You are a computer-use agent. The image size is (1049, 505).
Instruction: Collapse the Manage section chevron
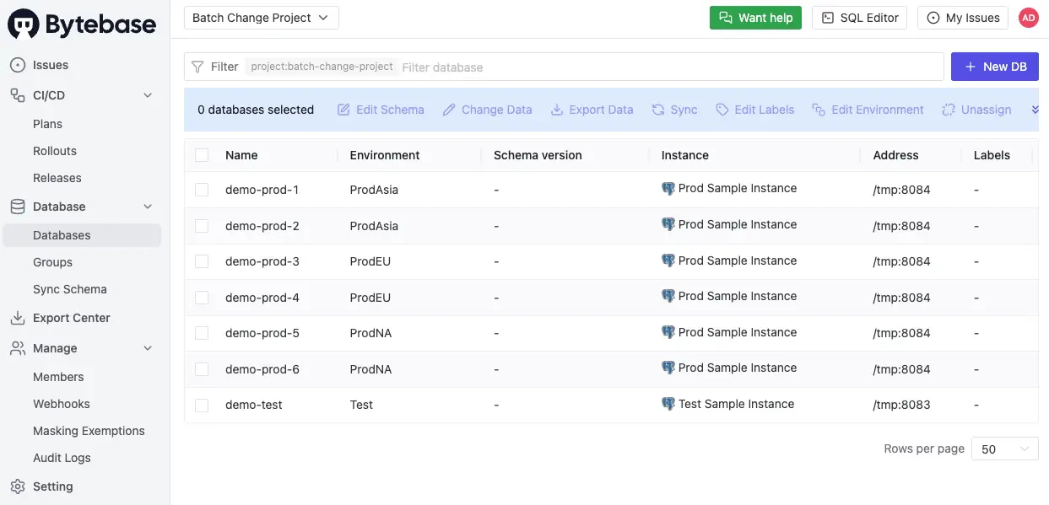148,348
